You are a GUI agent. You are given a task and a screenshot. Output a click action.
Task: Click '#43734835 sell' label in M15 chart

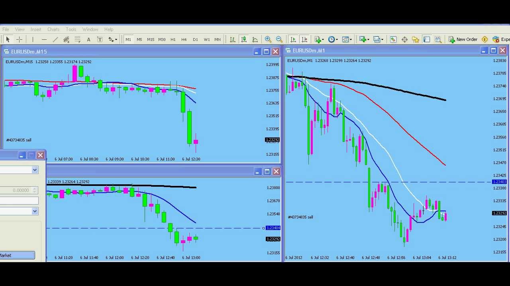point(19,140)
